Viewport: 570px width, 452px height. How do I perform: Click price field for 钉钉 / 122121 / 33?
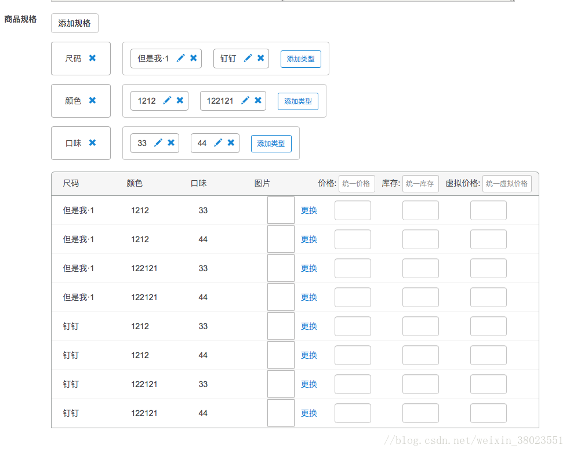pos(353,384)
